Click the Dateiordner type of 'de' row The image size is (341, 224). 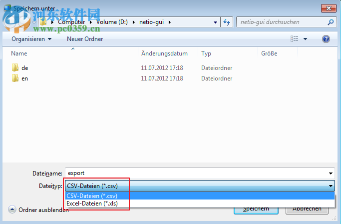coord(217,68)
